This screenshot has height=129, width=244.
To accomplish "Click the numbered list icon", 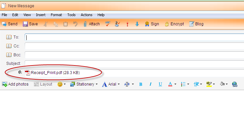I will click(x=183, y=84).
